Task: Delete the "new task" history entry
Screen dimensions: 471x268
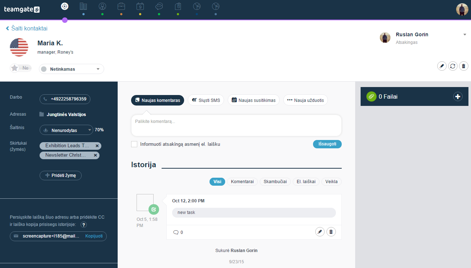Action: [x=331, y=232]
